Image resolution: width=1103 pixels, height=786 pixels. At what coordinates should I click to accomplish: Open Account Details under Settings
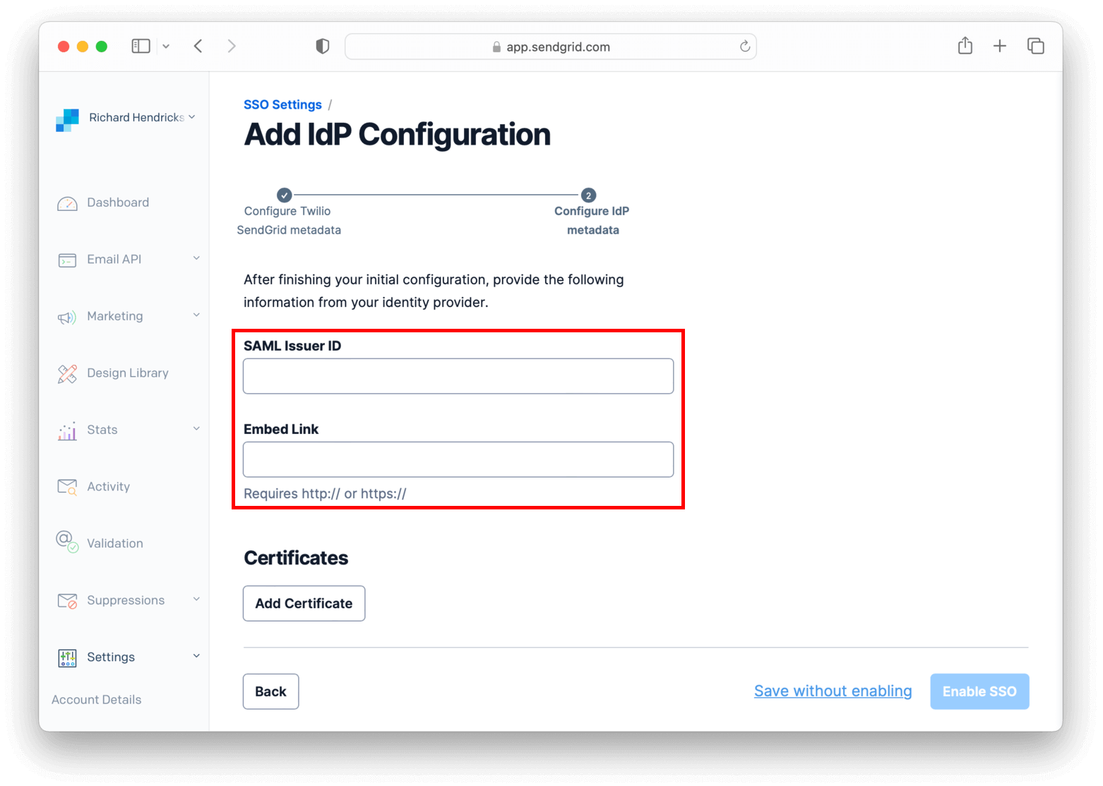click(97, 700)
